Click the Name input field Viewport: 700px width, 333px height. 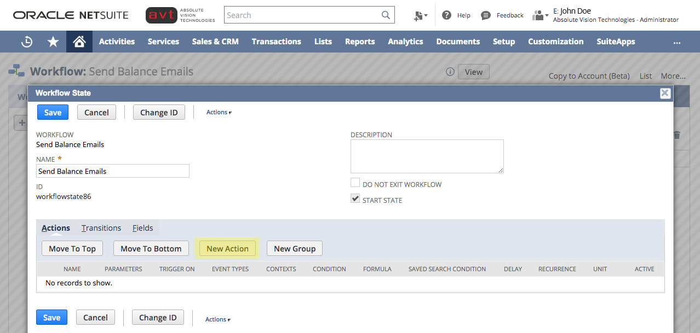coord(112,171)
